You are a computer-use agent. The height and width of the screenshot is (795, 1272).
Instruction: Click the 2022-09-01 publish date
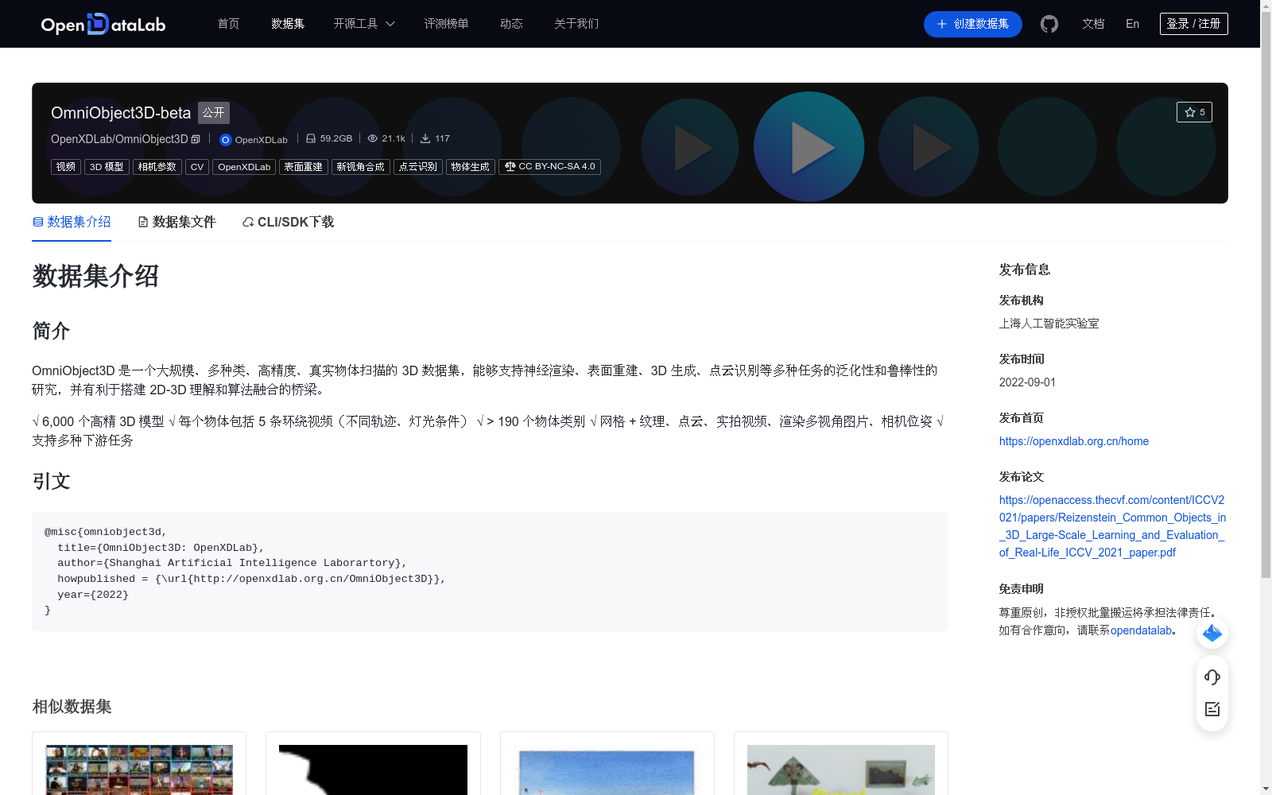click(1027, 382)
